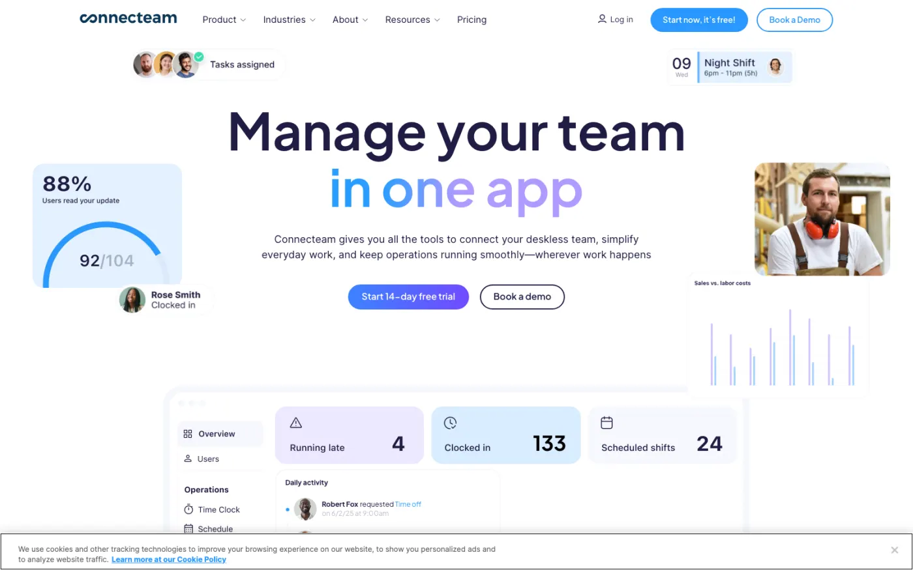
Task: Click the Log in link
Action: (x=616, y=20)
